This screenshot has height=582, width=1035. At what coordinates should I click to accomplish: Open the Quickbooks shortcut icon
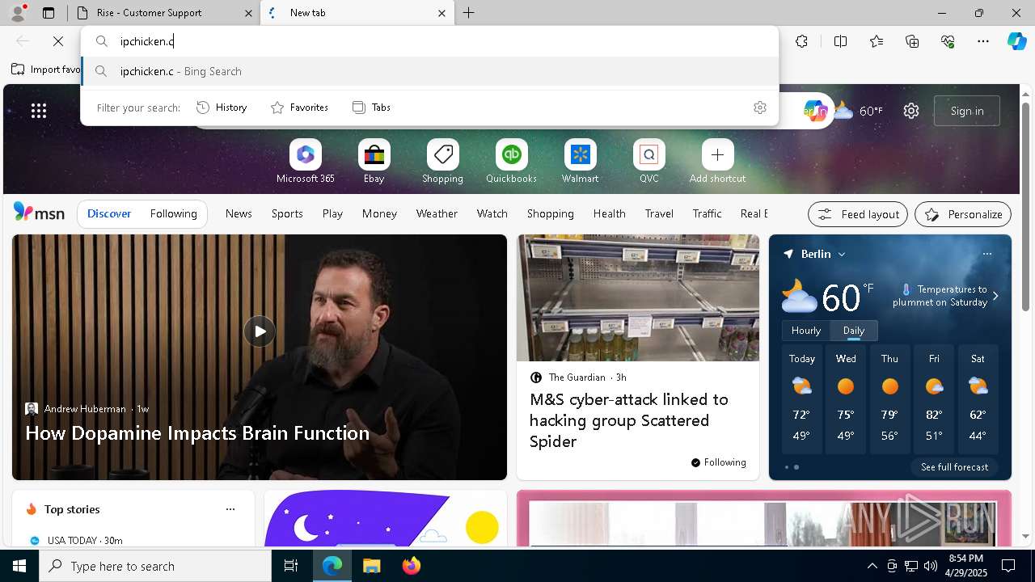click(511, 154)
